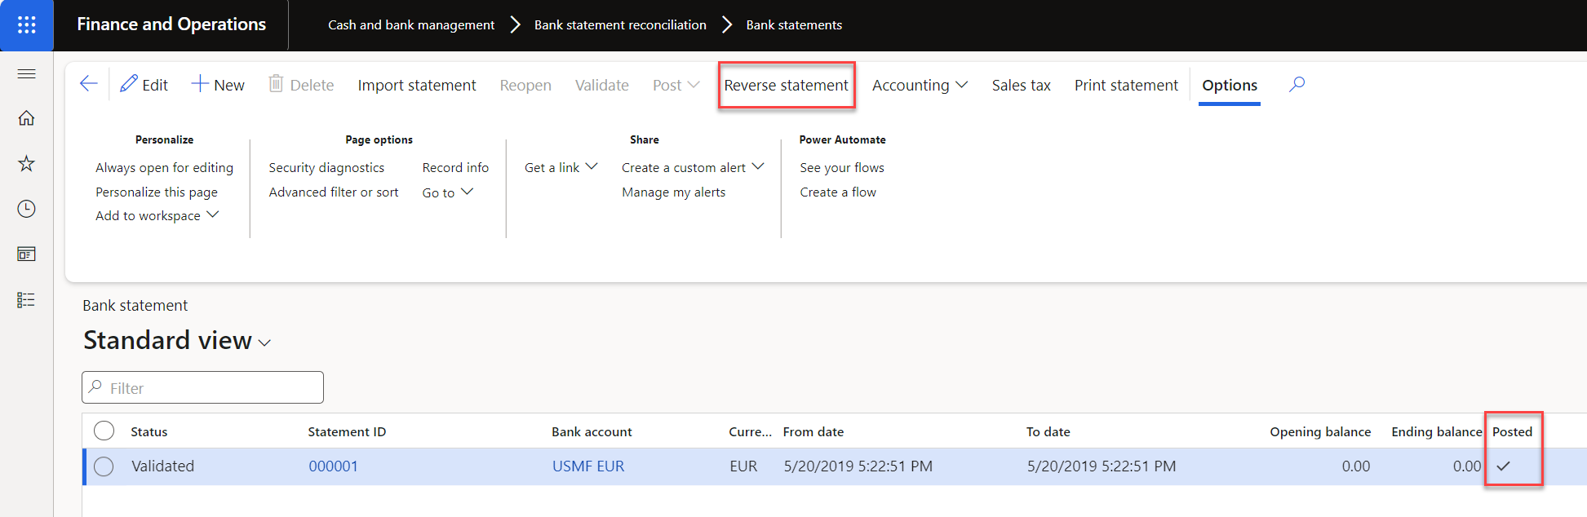Viewport: 1587px width, 517px height.
Task: Click New to create a bank statement
Action: tap(218, 85)
